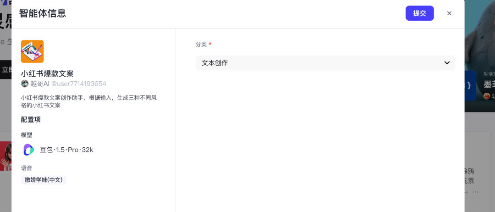The image size is (495, 212).
Task: Click the 豆包 model logo icon
Action: (28, 150)
